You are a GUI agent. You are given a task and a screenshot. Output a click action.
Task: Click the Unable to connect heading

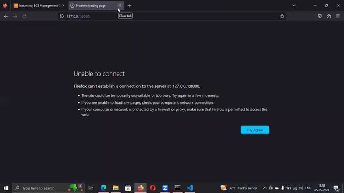[99, 74]
